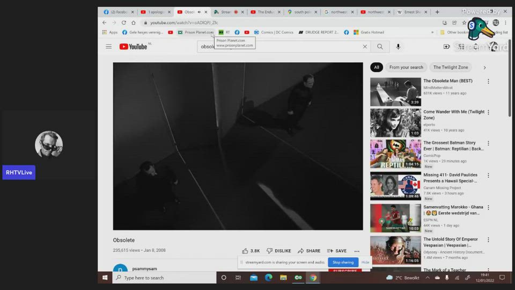Screen dimensions: 515x290
Task: Select the 'The Twilight Zone' filter chip
Action: point(451,68)
